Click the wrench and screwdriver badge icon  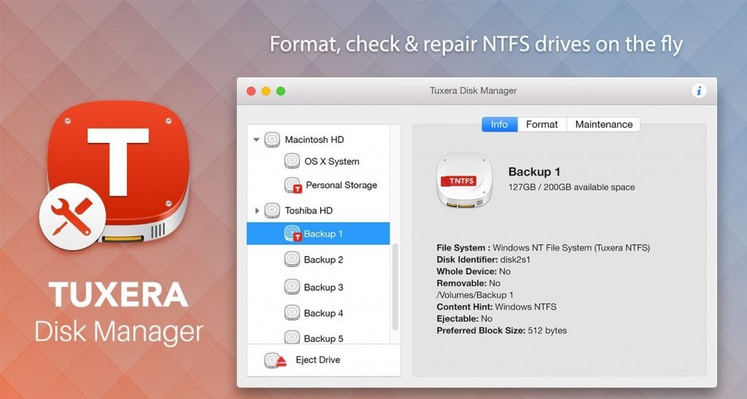pos(72,217)
